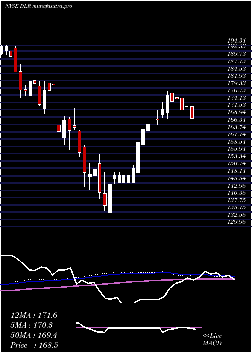Screen dimensions: 252x353
Task: Click the Price : 168.5 readout
Action: point(34,345)
